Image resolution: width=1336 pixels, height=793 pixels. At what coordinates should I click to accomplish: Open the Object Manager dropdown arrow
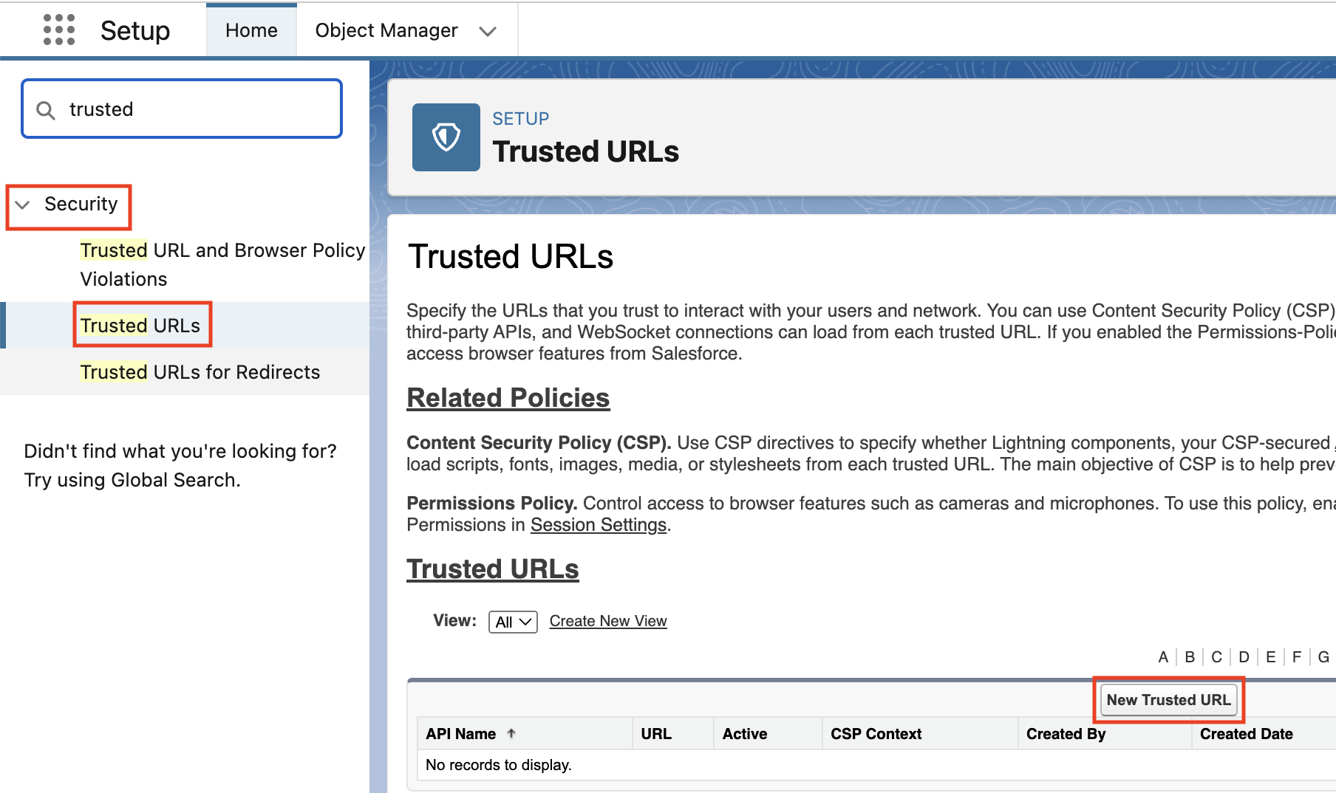[488, 31]
